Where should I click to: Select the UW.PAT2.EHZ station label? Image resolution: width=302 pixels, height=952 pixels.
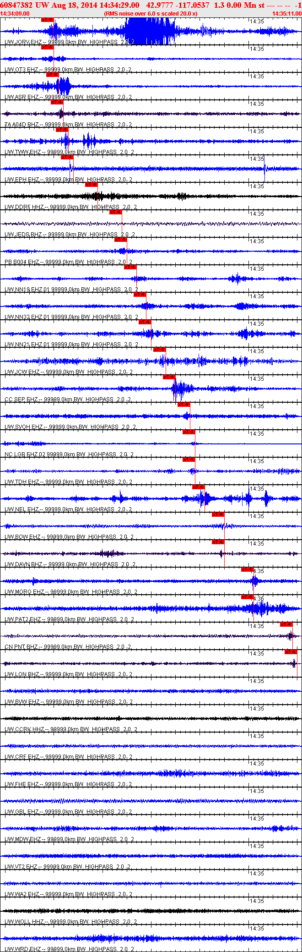point(70,619)
